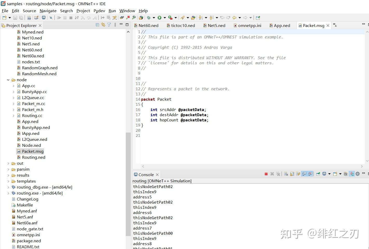Pin the Console view
Image resolution: width=369 pixels, height=249 pixels.
(x=318, y=174)
